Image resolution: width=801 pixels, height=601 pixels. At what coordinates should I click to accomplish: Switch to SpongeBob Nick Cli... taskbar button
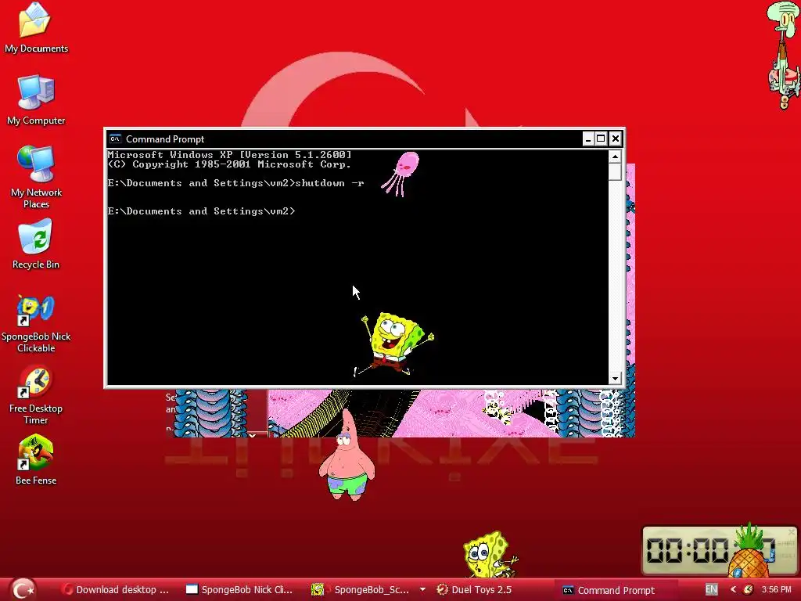[239, 590]
